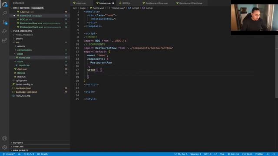Open home.vue in the file tree
Viewport: 278px width, 156px height.
pos(40,58)
